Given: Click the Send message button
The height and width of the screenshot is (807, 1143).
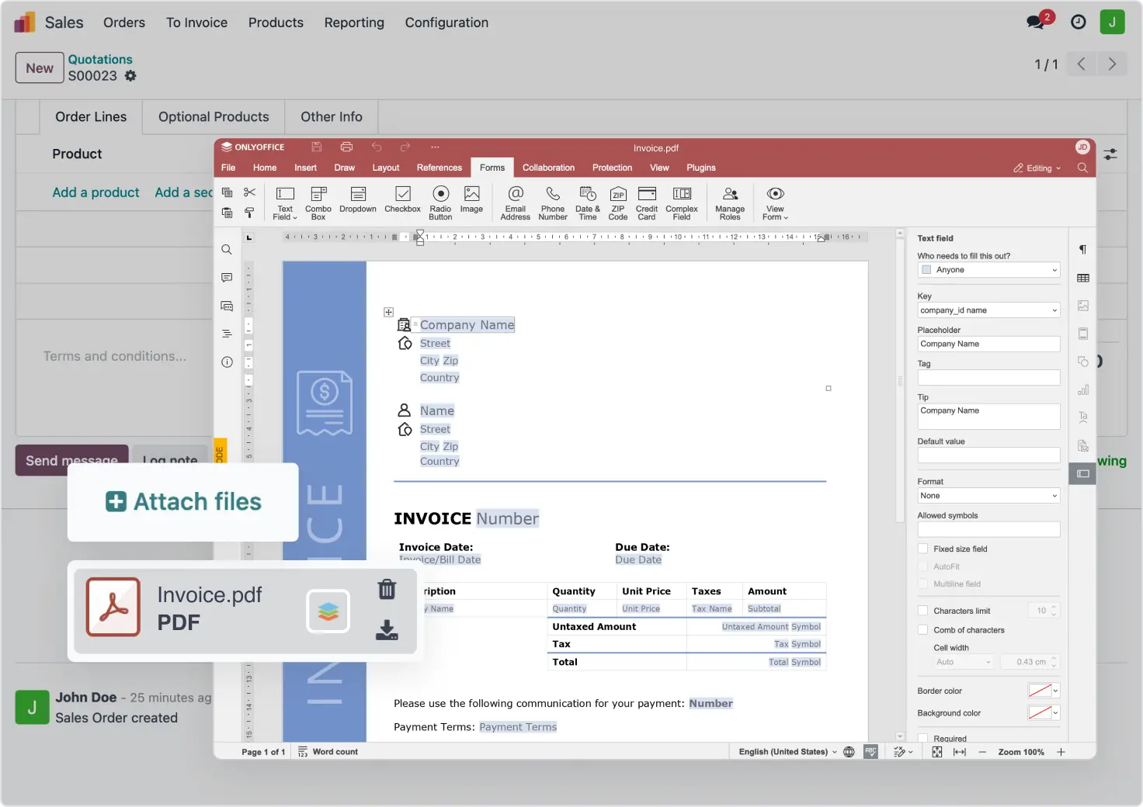Looking at the screenshot, I should (x=71, y=460).
